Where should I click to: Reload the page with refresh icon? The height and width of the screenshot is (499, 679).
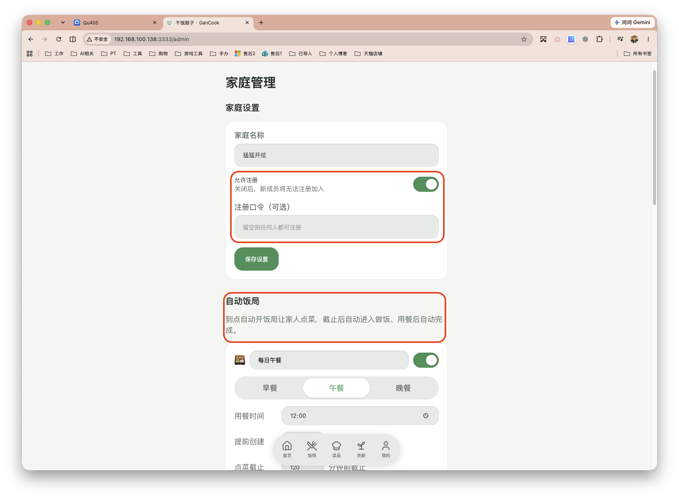pos(59,39)
